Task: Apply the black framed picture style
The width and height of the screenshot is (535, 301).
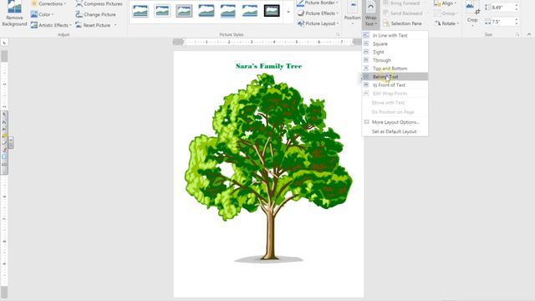Action: [272, 11]
